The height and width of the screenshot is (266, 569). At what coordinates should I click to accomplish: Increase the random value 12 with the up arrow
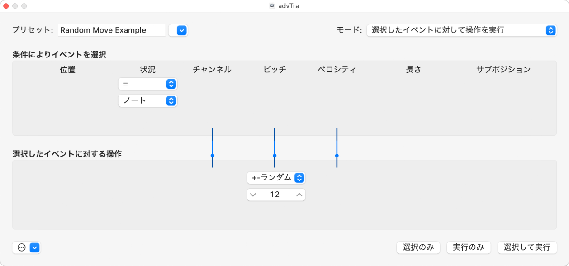pos(299,195)
